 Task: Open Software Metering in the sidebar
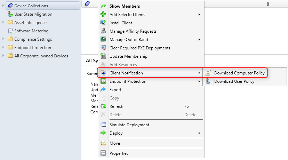click(31, 31)
